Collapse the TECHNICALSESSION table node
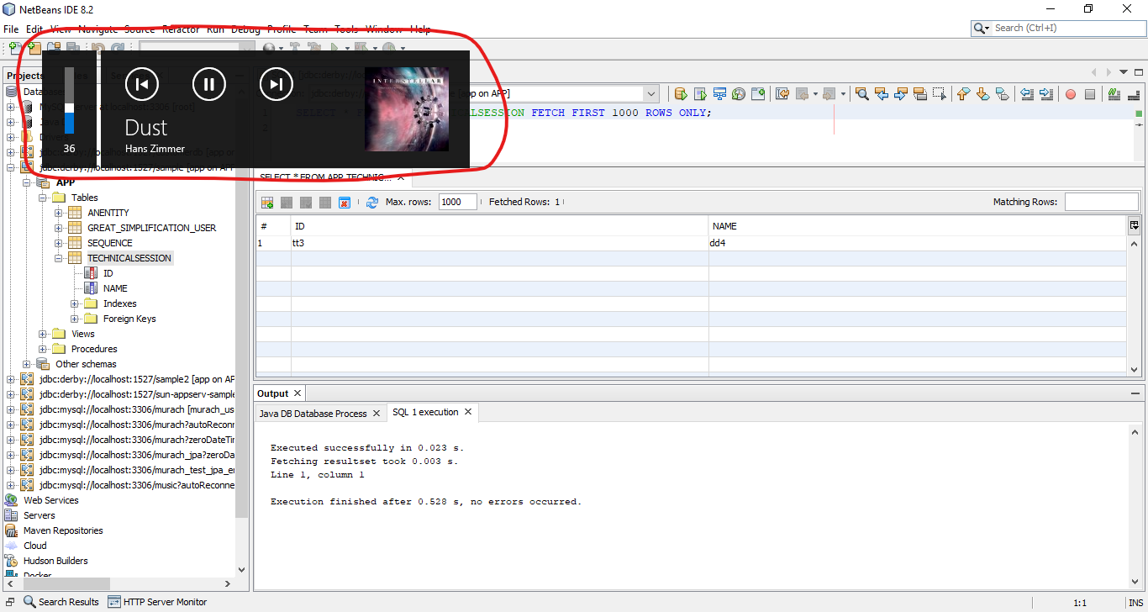This screenshot has height=612, width=1148. click(57, 258)
